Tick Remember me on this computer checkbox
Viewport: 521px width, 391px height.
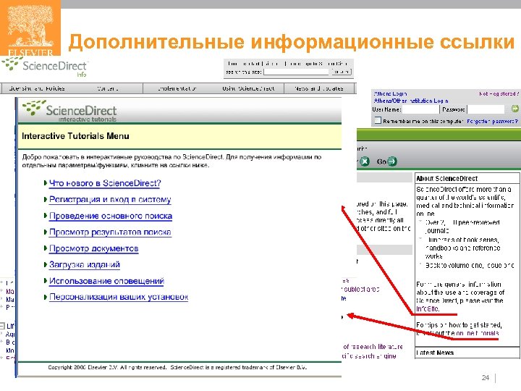(378, 120)
